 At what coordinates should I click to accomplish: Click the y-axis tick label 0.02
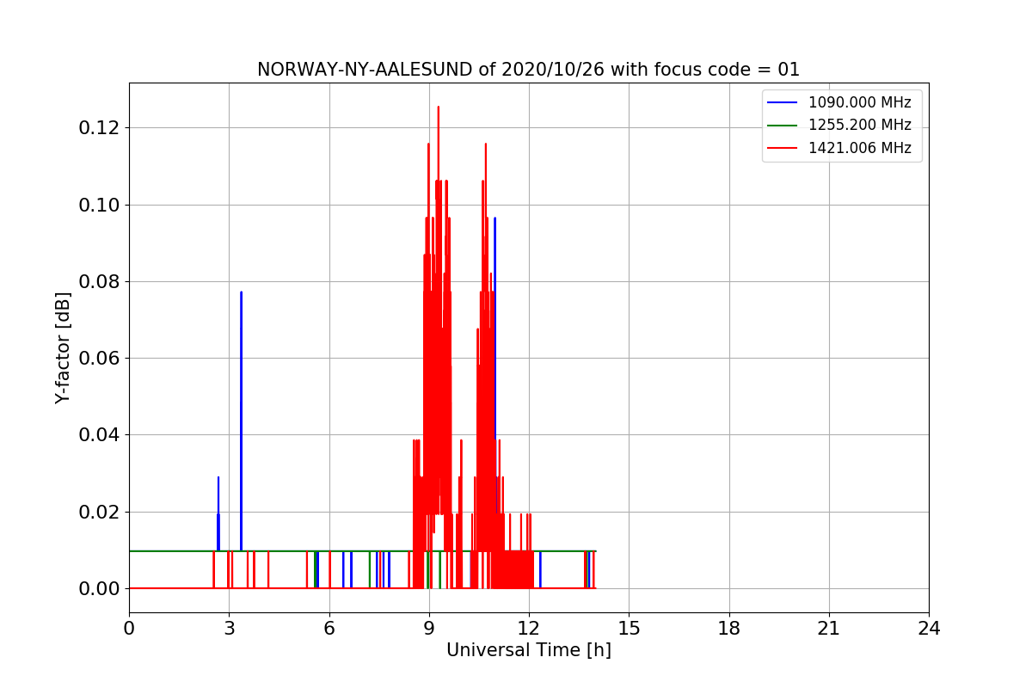[x=98, y=513]
